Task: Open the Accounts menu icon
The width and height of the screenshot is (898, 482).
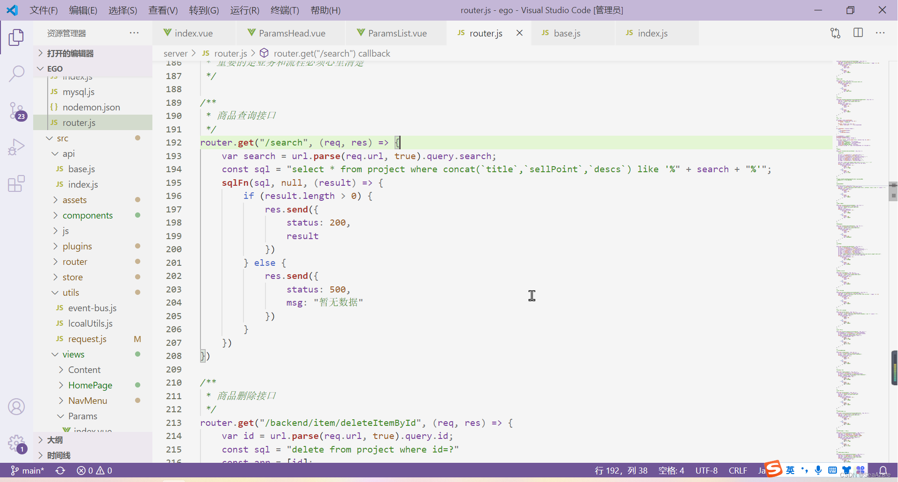Action: (x=16, y=407)
